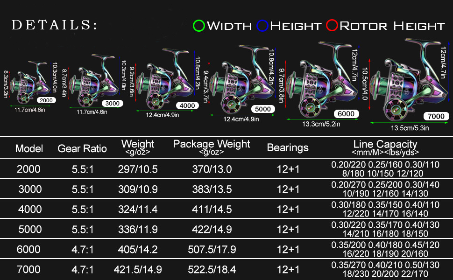The height and width of the screenshot is (280, 453).
Task: Click the 4.7:1 gear ratio in the 6000 row
Action: click(x=83, y=249)
